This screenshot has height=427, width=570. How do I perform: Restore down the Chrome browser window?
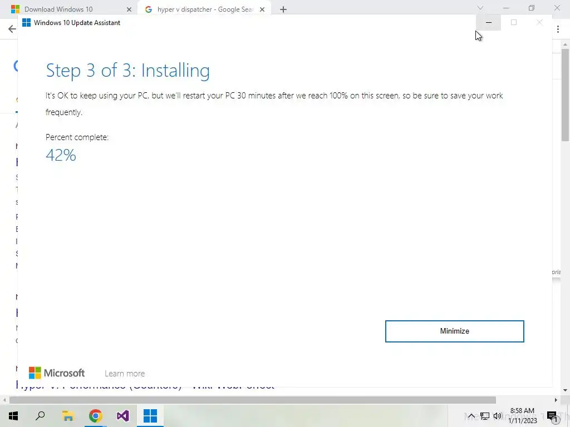pos(532,8)
